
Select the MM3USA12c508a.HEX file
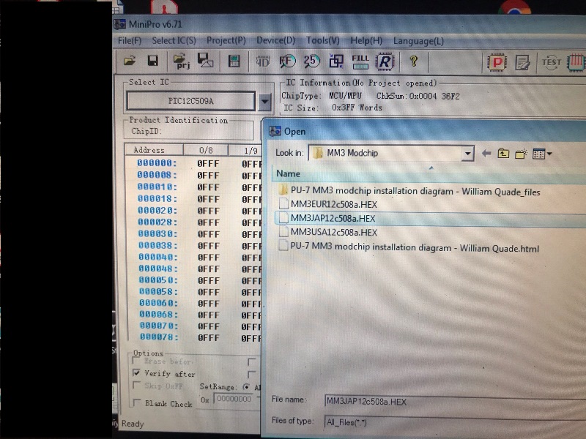[333, 233]
